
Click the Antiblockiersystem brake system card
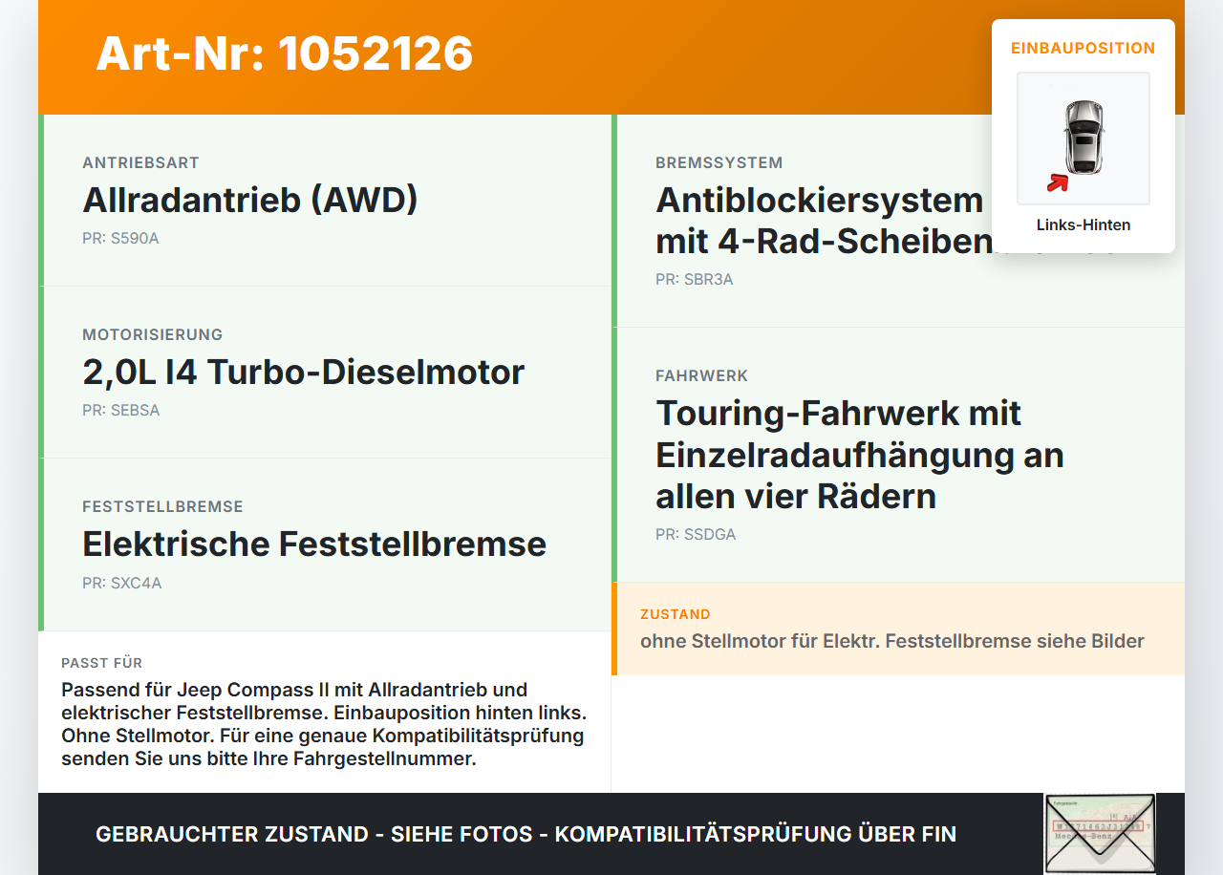click(898, 221)
